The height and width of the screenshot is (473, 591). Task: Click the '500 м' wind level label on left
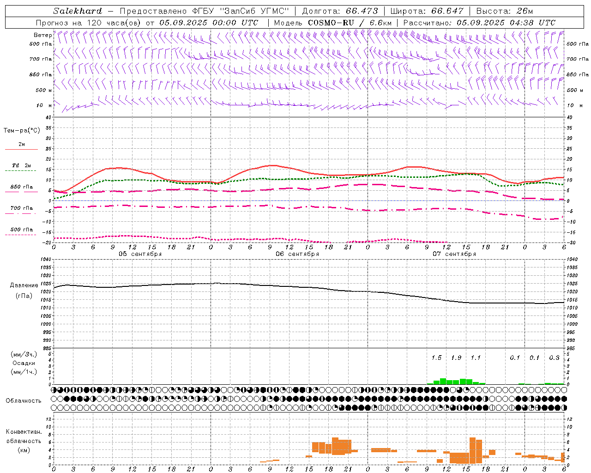[x=44, y=90]
